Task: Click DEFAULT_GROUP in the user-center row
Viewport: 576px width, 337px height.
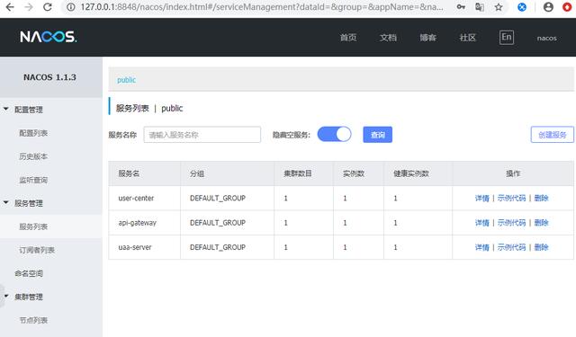Action: 218,198
